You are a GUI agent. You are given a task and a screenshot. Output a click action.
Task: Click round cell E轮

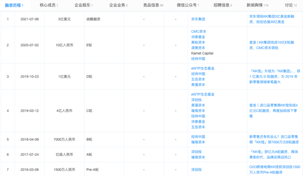89,45
